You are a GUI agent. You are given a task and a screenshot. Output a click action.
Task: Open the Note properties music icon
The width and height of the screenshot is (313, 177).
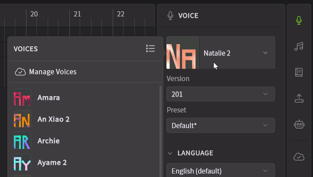[299, 46]
